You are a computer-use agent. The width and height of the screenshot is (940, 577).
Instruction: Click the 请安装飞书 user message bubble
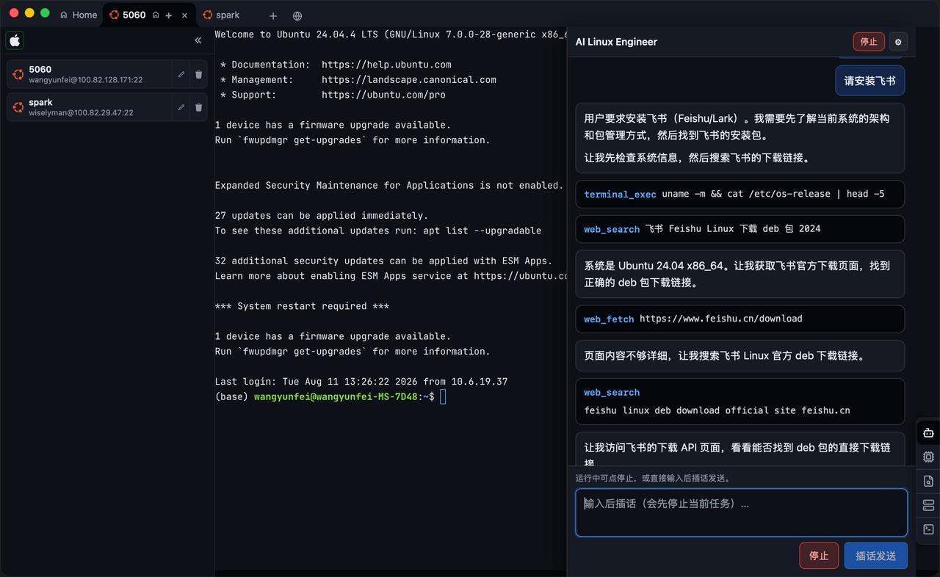[x=869, y=81]
